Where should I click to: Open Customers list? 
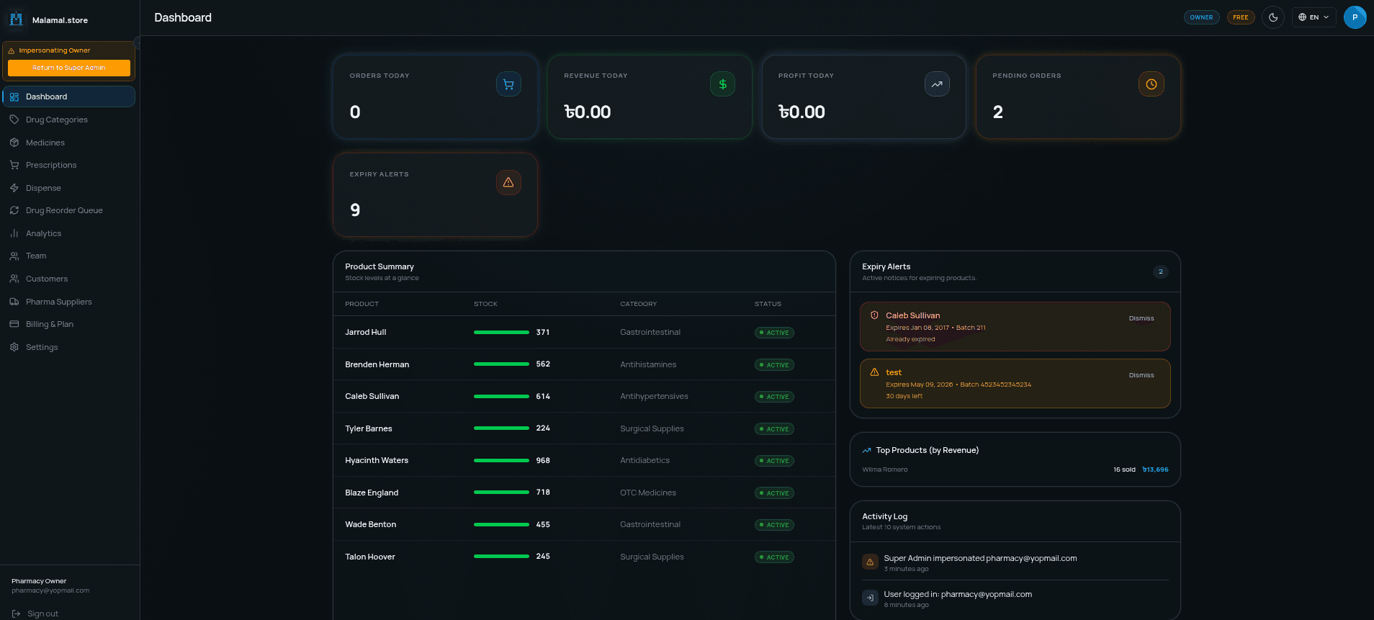69,279
